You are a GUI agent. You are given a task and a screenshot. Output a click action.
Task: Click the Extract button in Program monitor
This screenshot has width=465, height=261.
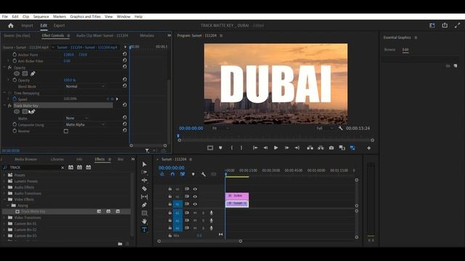click(x=320, y=148)
